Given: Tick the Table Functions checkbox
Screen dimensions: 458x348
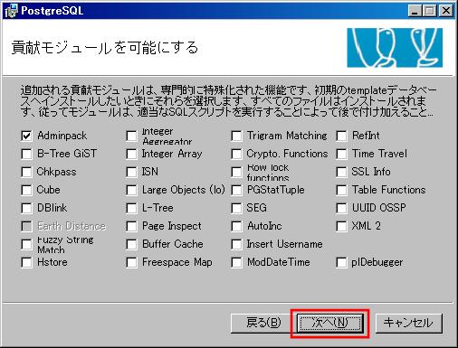Looking at the screenshot, I should (341, 190).
